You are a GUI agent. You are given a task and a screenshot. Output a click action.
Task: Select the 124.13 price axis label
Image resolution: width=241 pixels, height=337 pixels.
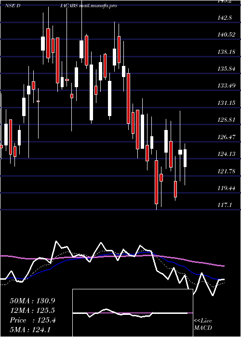point(227,154)
